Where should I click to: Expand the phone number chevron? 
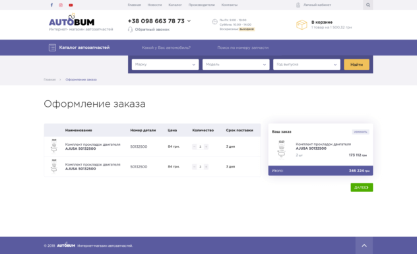point(189,20)
